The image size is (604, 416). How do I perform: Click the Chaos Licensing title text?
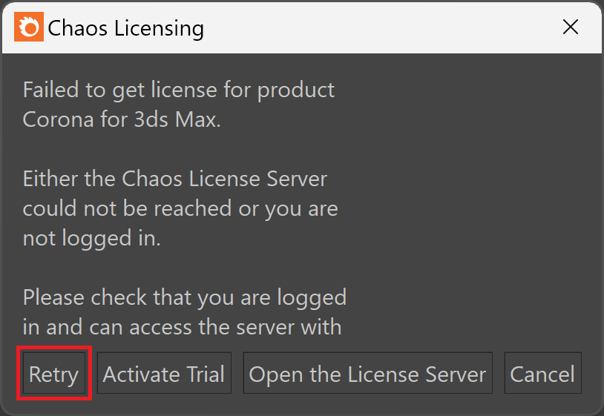tap(125, 28)
